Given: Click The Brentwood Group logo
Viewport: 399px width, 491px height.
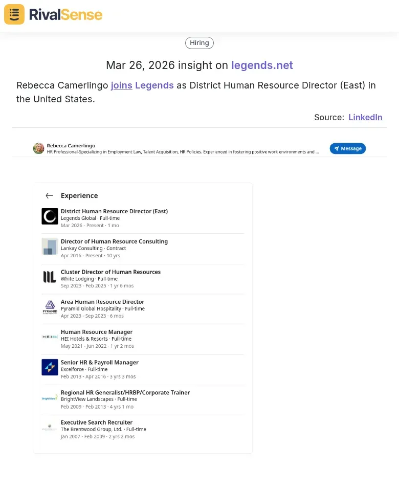Looking at the screenshot, I should click(50, 428).
